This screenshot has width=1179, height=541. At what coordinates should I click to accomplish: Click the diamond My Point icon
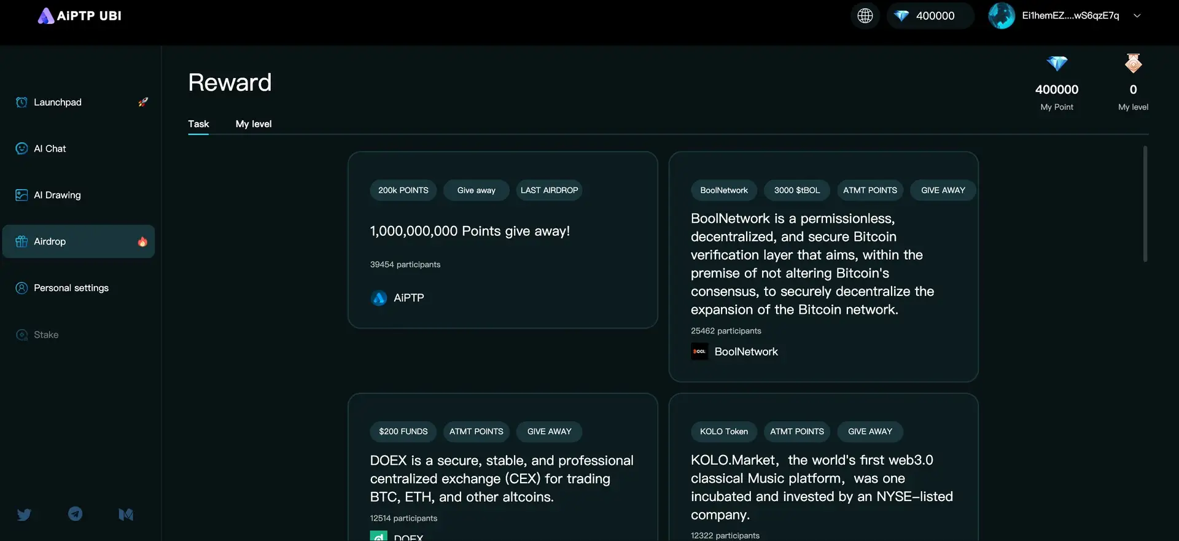pos(1056,63)
